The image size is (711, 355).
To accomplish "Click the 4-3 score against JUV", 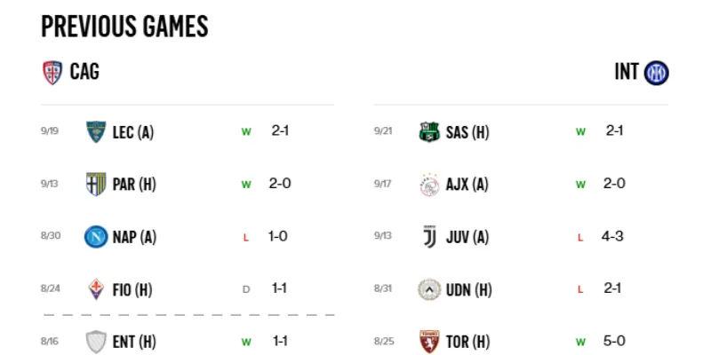I will 614,237.
